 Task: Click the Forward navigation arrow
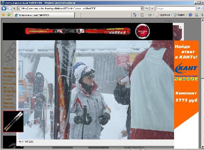pyautogui.click(x=10, y=9)
